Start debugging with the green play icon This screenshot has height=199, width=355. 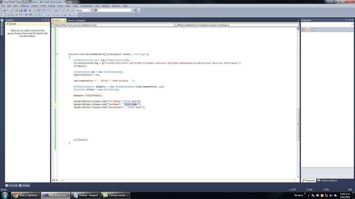point(68,10)
